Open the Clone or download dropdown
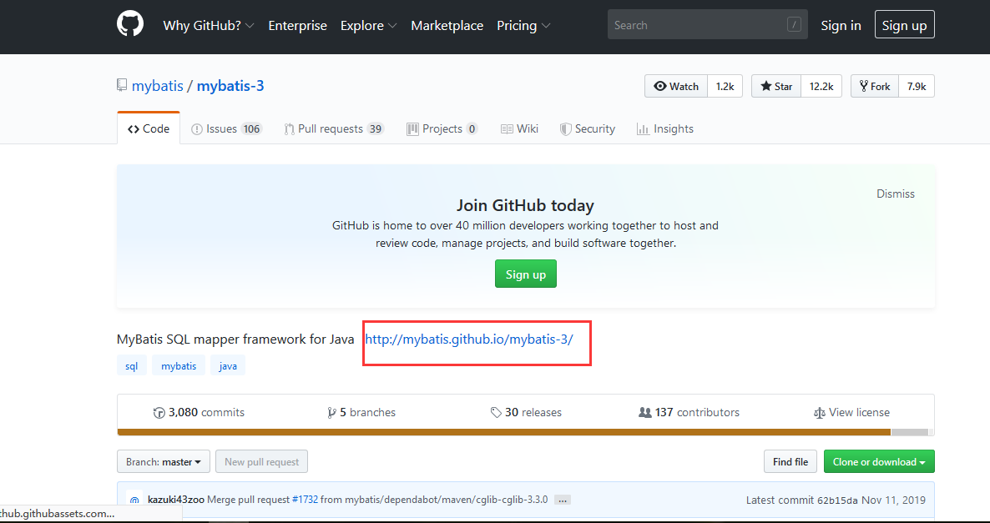The height and width of the screenshot is (523, 990). (x=879, y=462)
